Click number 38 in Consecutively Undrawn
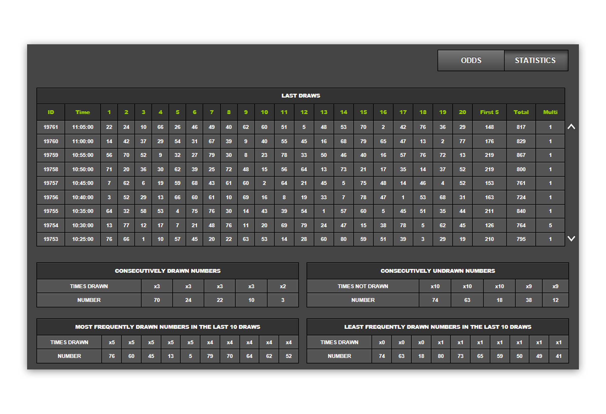 tap(528, 300)
